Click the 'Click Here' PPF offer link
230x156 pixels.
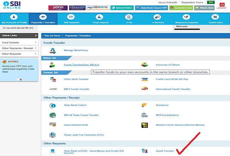tap(18, 70)
